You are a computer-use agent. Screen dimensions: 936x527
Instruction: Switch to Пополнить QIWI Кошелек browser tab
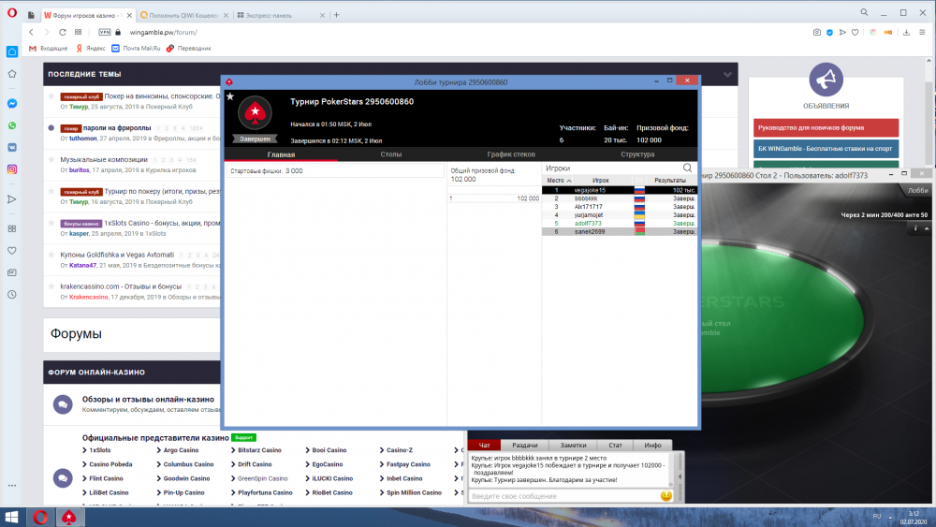pyautogui.click(x=184, y=15)
